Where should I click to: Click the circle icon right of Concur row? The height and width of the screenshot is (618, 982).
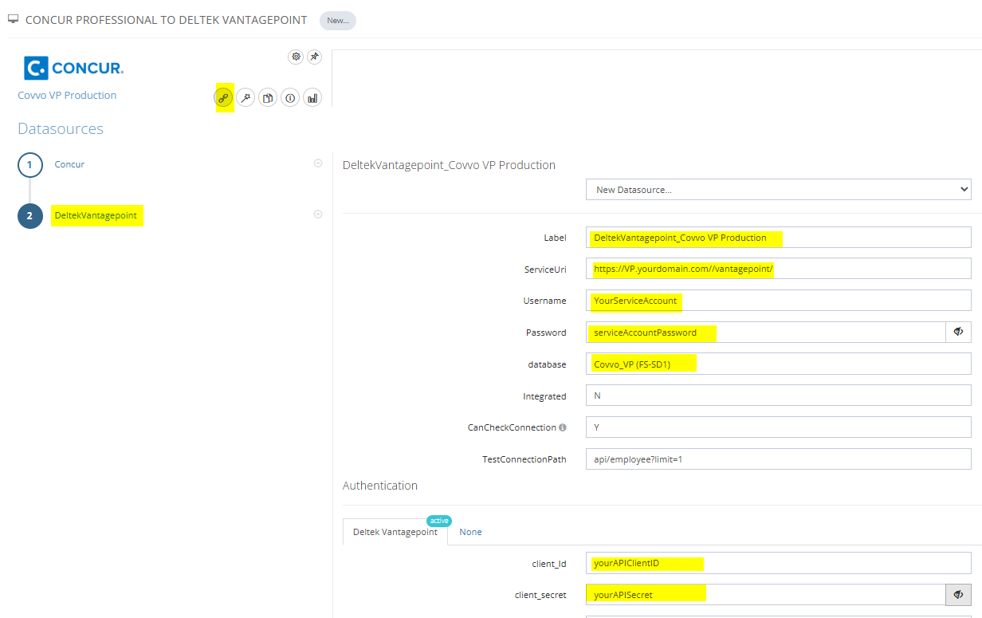pyautogui.click(x=318, y=163)
